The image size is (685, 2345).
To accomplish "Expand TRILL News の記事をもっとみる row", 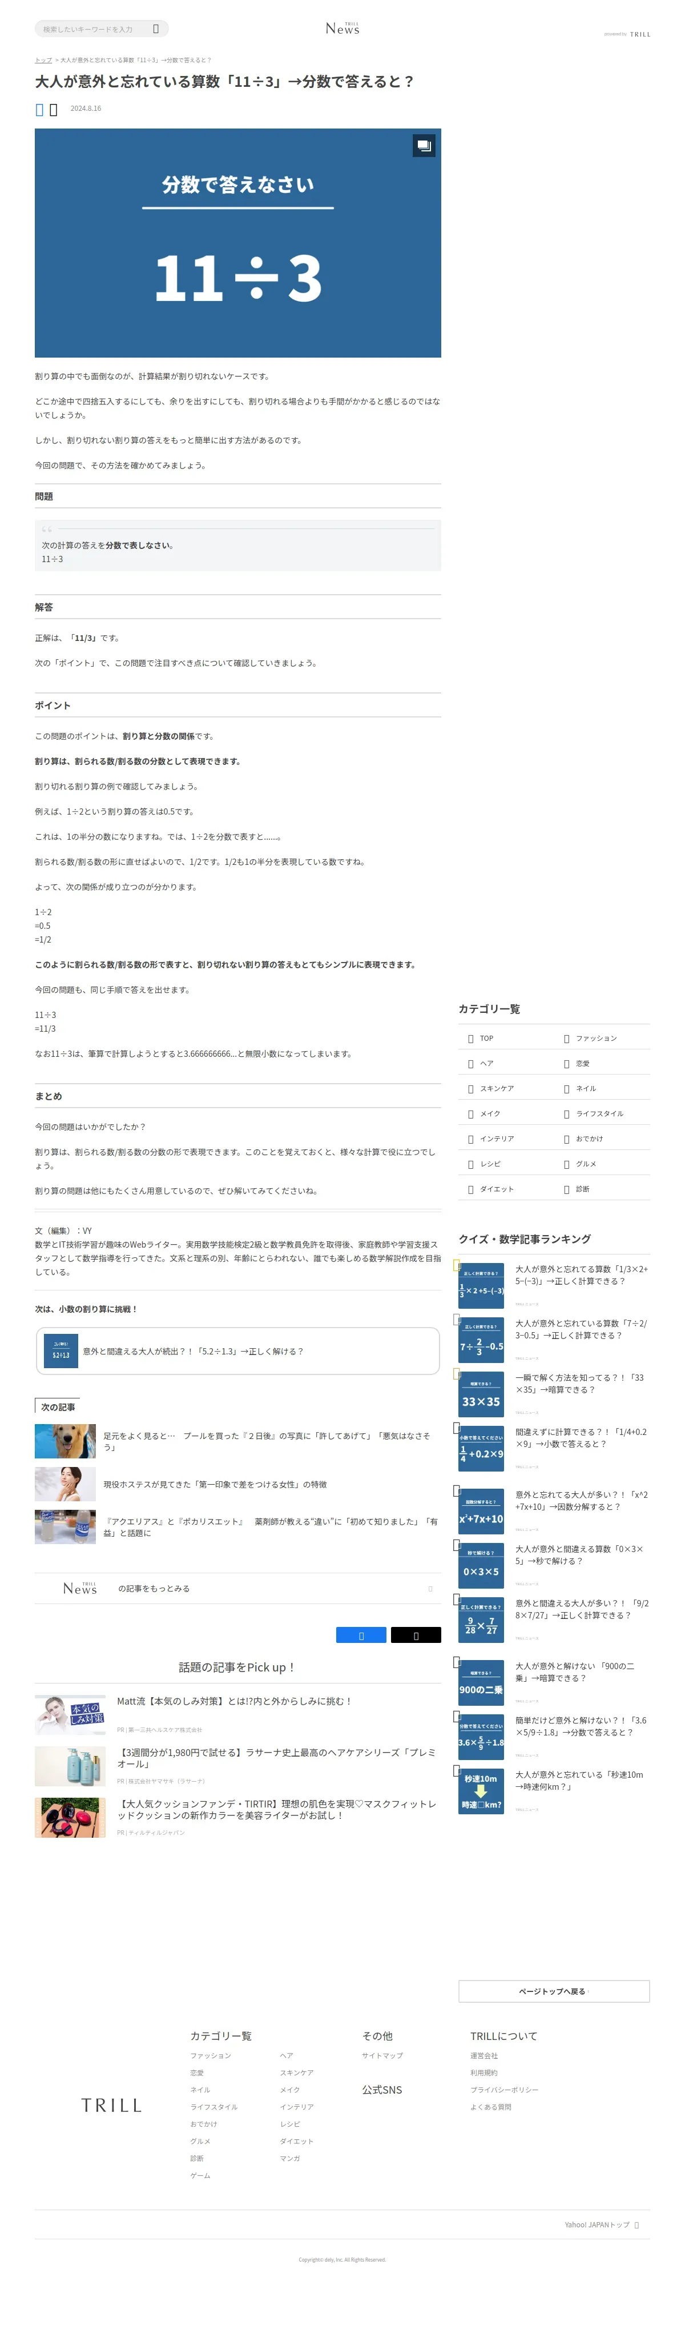I will tap(237, 1589).
